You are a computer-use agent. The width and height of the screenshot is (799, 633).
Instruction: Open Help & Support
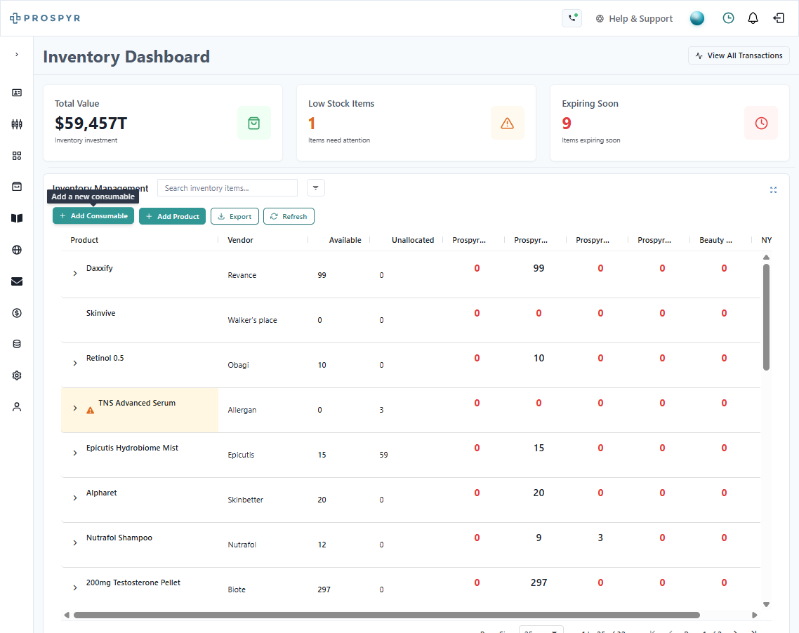click(634, 19)
